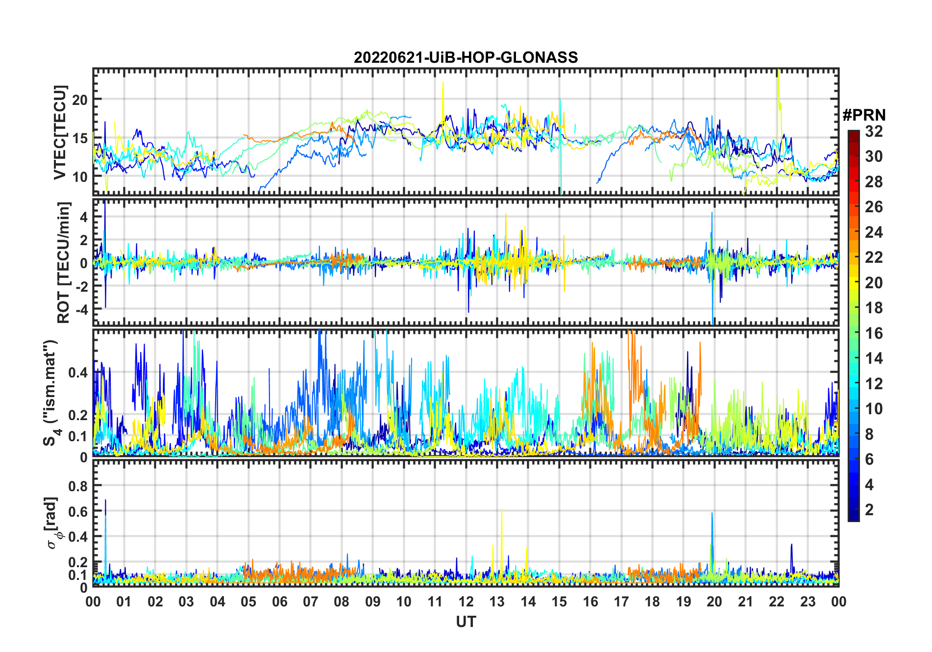Click inside the σφ phase plot panel
This screenshot has width=932, height=652.
pyautogui.click(x=466, y=523)
